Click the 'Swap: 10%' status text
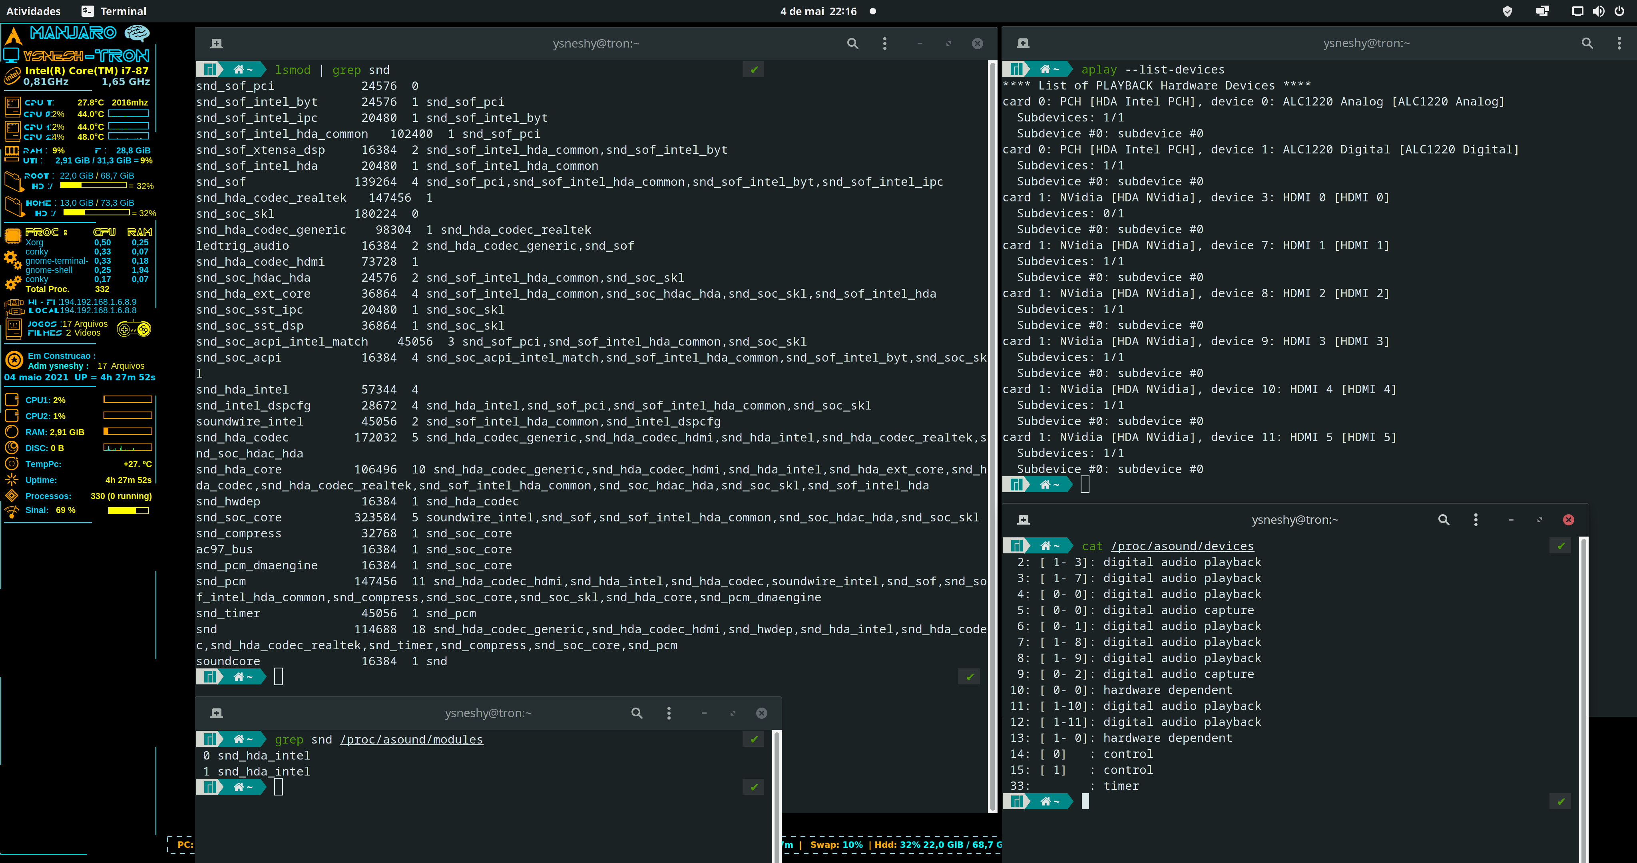 836,845
